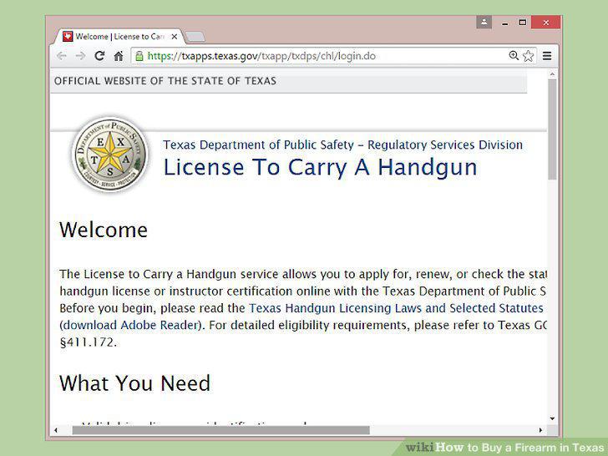The height and width of the screenshot is (456, 608).
Task: Click the License To Carry A Handgun heading
Action: 321,167
